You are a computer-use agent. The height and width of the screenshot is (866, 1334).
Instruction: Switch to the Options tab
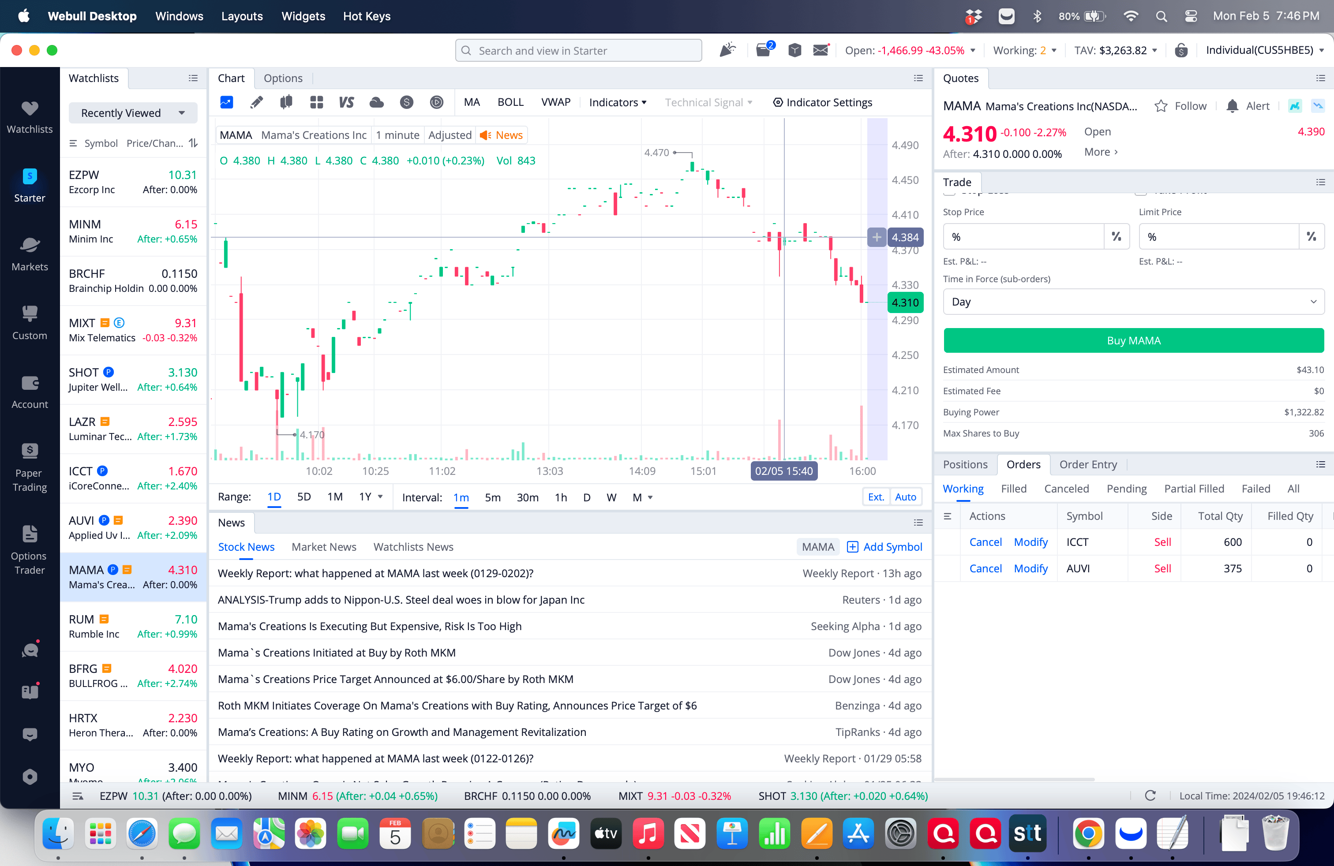[283, 78]
